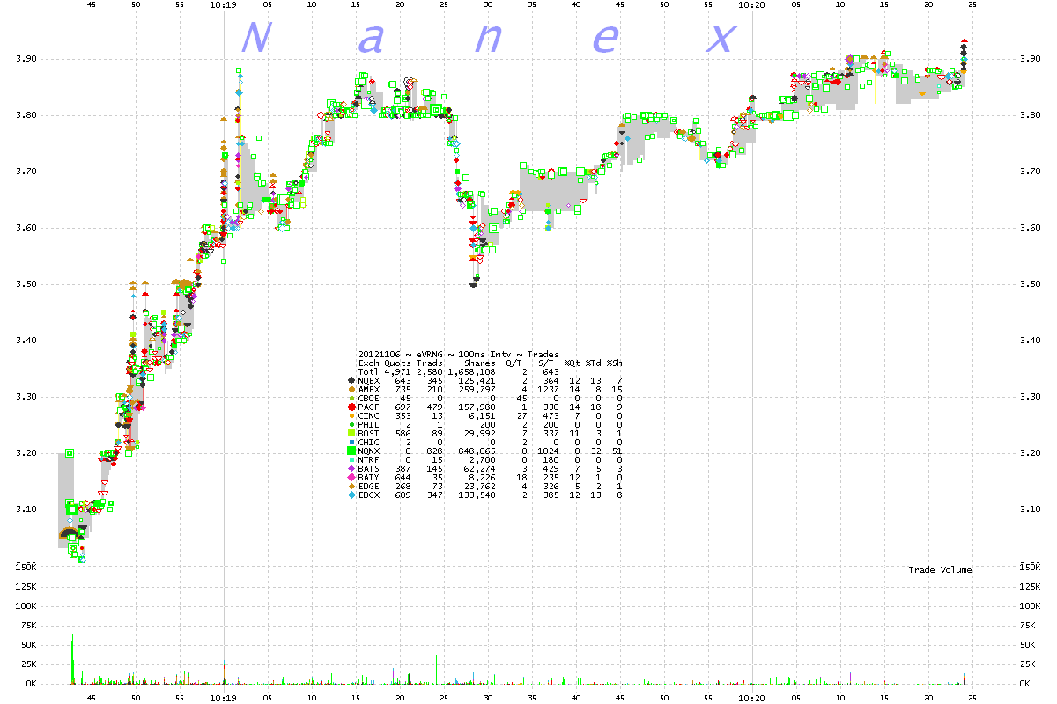Click the 'CBOE' exchange name

pyautogui.click(x=368, y=396)
